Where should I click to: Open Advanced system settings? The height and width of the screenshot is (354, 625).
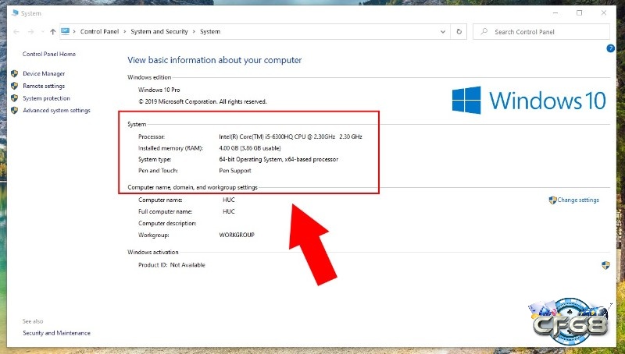pyautogui.click(x=56, y=111)
